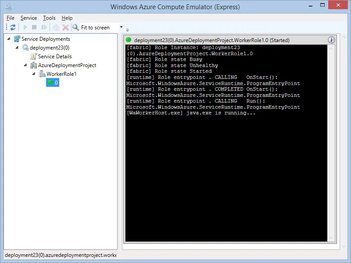Click green status dot in instance title bar
Image resolution: width=351 pixels, height=263 pixels.
tap(129, 40)
